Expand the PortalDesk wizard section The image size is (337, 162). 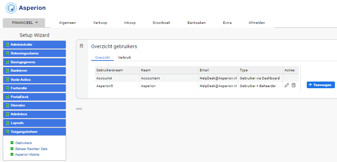click(x=34, y=97)
